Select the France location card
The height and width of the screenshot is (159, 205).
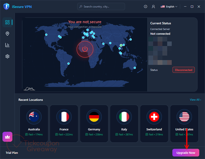coord(64,124)
